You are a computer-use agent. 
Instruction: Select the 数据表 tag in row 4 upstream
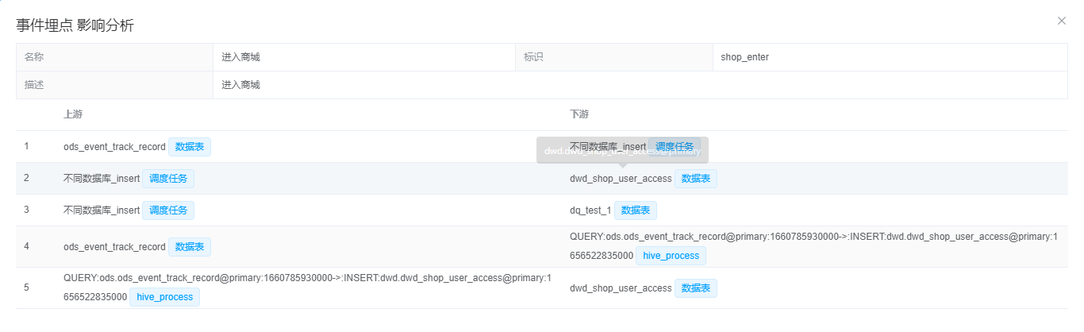point(190,247)
